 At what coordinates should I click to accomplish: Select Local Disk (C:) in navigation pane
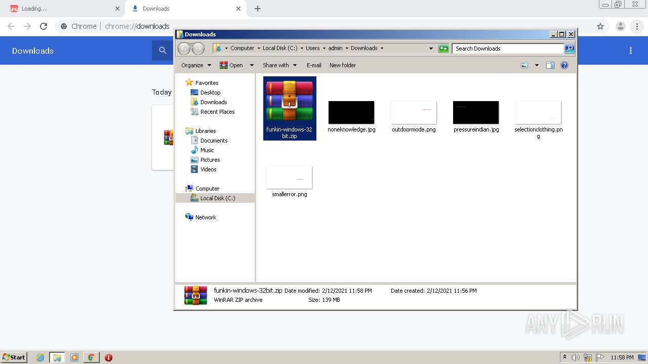[x=218, y=198]
